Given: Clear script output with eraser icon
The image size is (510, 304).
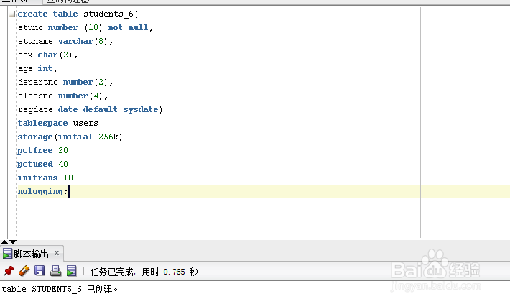Looking at the screenshot, I should click(x=24, y=271).
